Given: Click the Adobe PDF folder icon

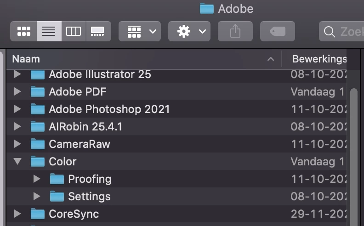Looking at the screenshot, I should [x=38, y=91].
